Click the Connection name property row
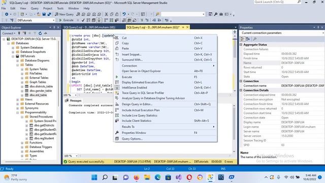 pyautogui.click(x=282, y=86)
